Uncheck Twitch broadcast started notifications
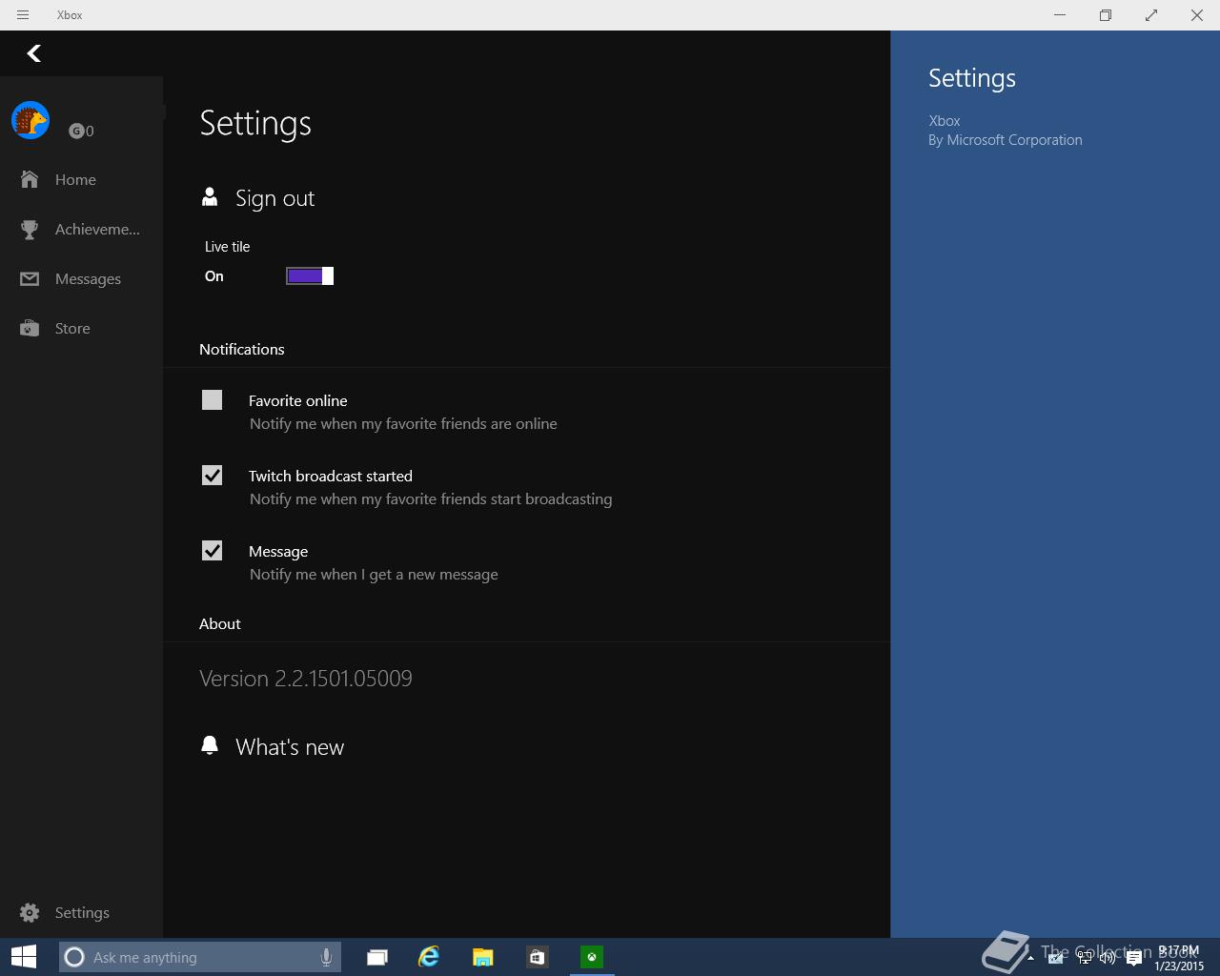The width and height of the screenshot is (1220, 976). point(212,476)
